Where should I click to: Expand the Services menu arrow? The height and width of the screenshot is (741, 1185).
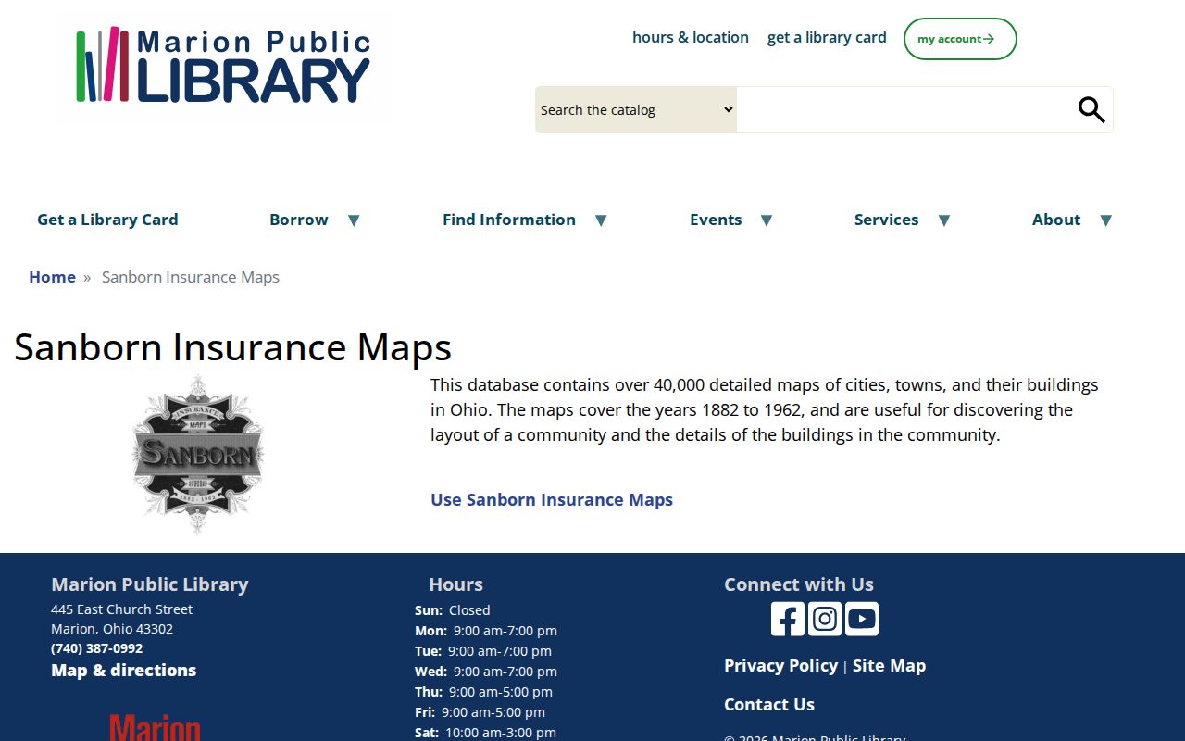944,220
